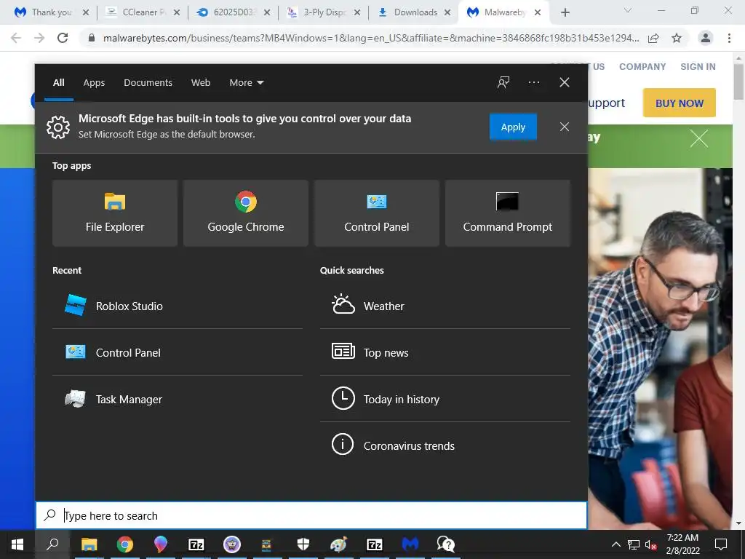Switch to the 3-Ply Disp browser tab

point(324,12)
